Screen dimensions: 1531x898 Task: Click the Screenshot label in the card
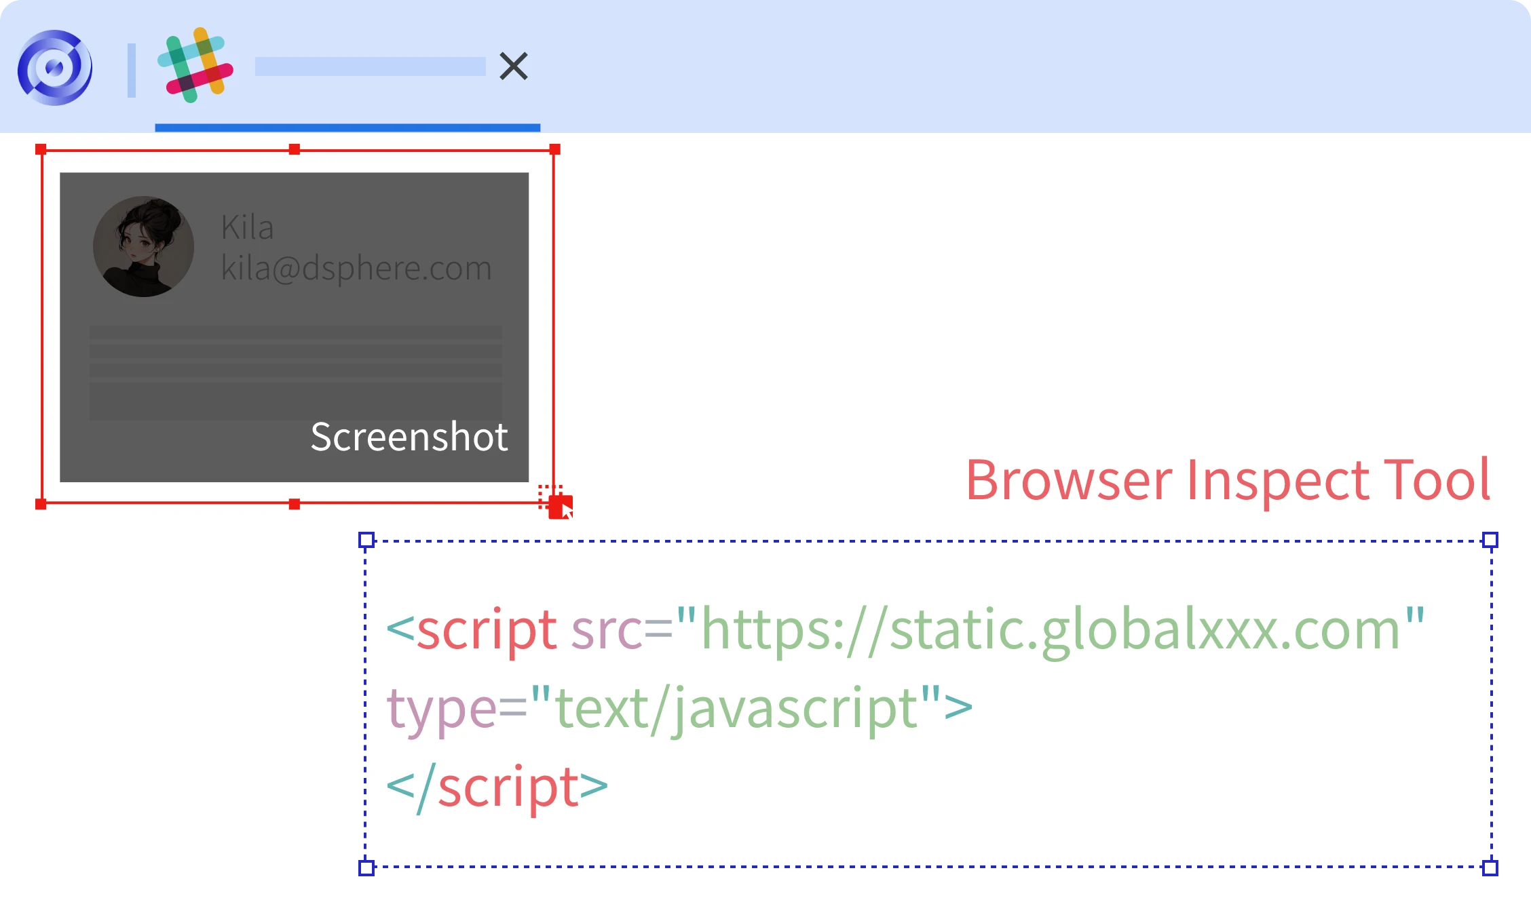(x=409, y=436)
